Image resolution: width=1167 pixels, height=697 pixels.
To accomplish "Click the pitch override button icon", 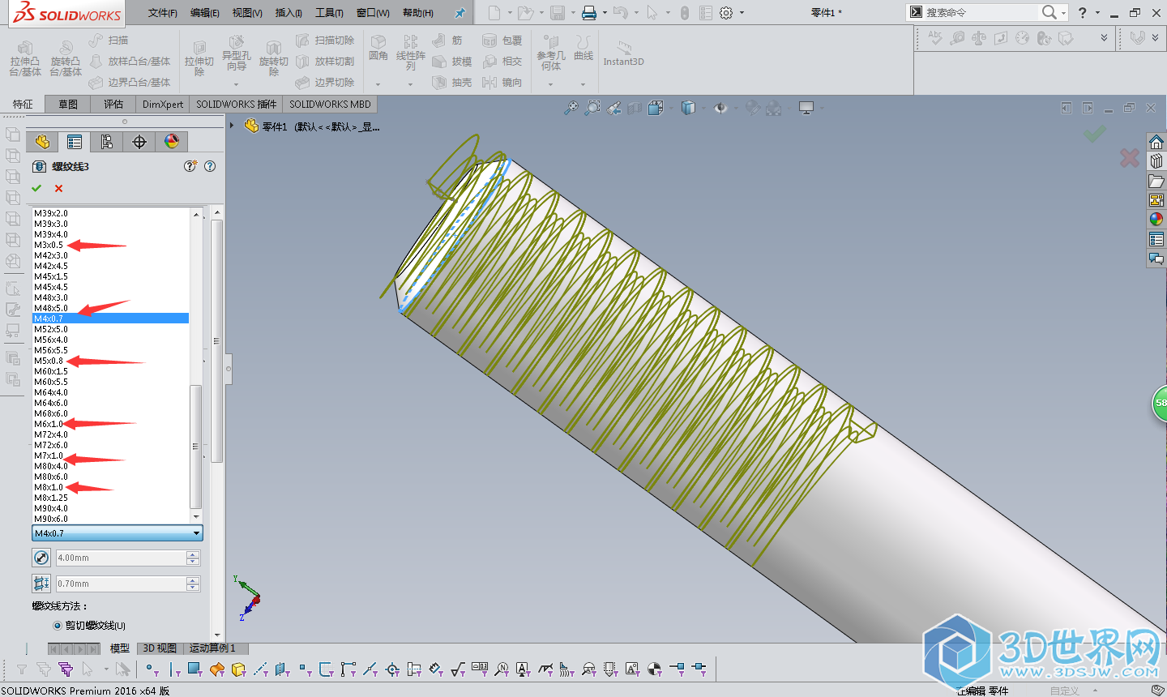I will coord(41,584).
